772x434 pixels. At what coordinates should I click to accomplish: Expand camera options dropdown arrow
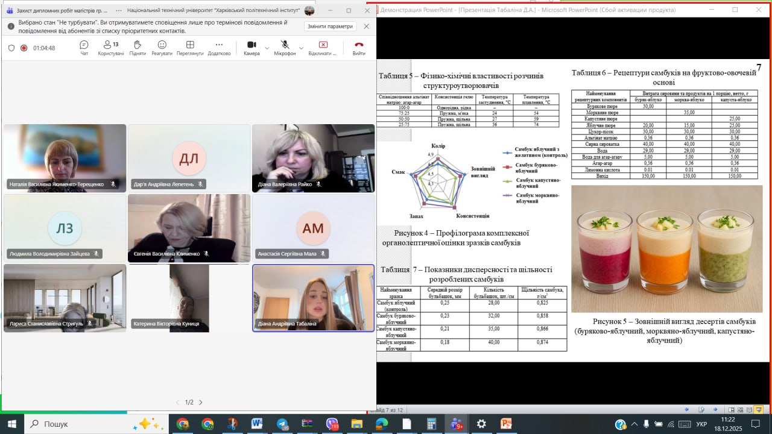[267, 48]
